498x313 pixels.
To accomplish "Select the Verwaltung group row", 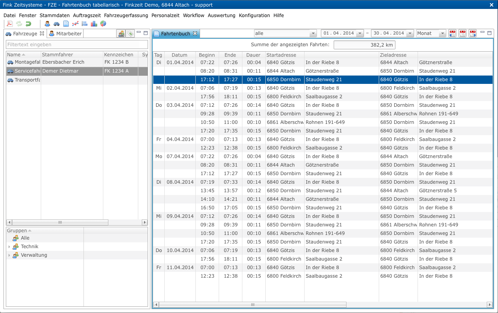I will click(x=77, y=255).
